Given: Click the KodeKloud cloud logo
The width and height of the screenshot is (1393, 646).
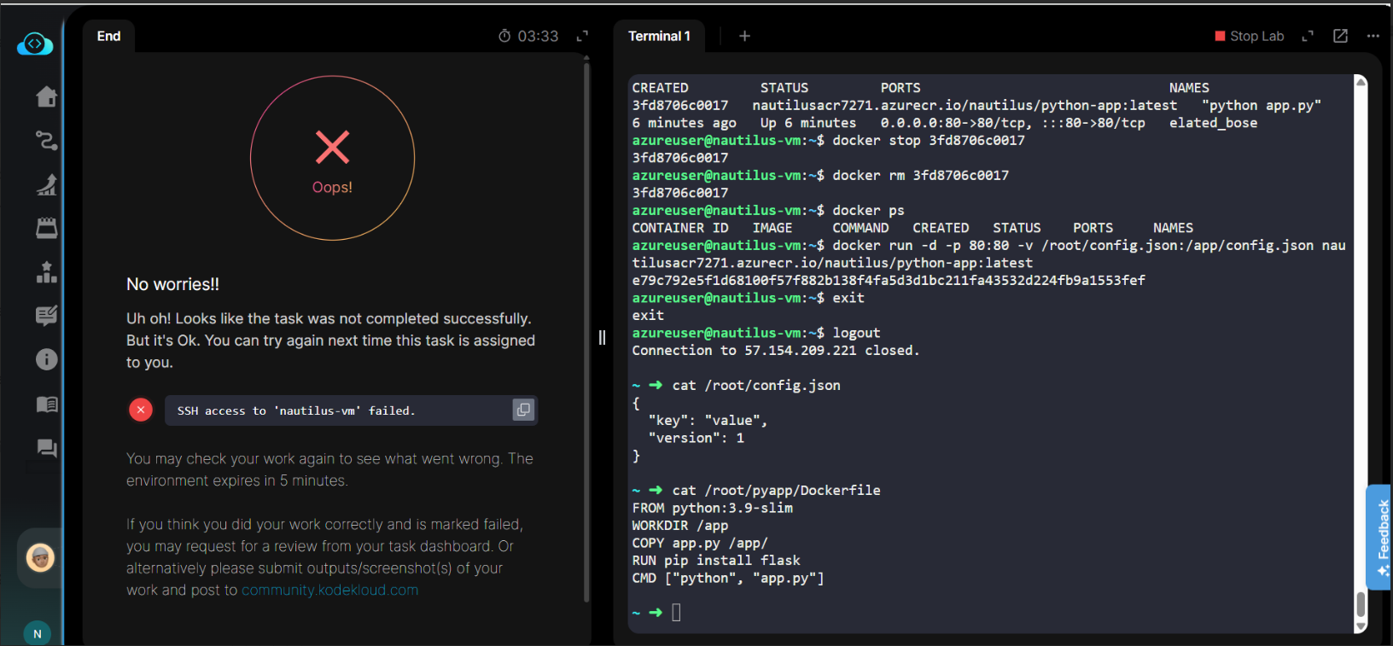Looking at the screenshot, I should click(35, 44).
